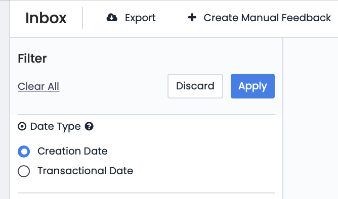Click the cloud download Export icon
The width and height of the screenshot is (338, 199).
[112, 18]
